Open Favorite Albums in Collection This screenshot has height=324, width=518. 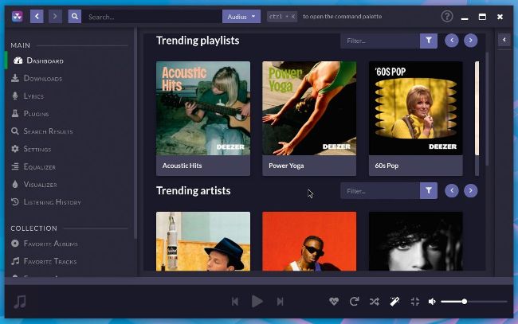[x=45, y=244]
